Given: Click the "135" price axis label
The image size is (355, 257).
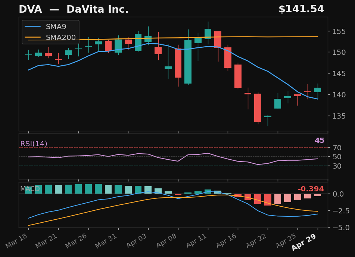Looking at the screenshot, I should tap(339, 116).
